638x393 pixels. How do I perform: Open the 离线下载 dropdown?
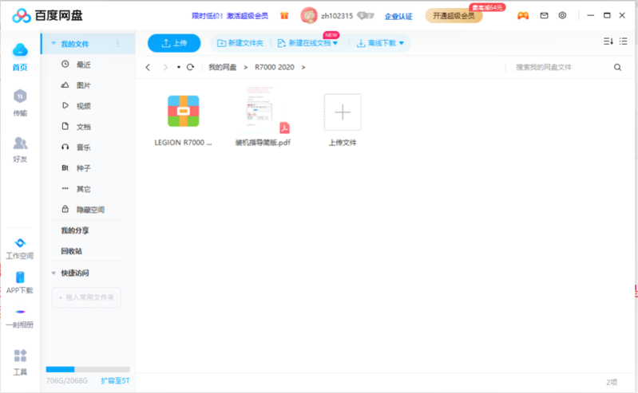coord(381,43)
